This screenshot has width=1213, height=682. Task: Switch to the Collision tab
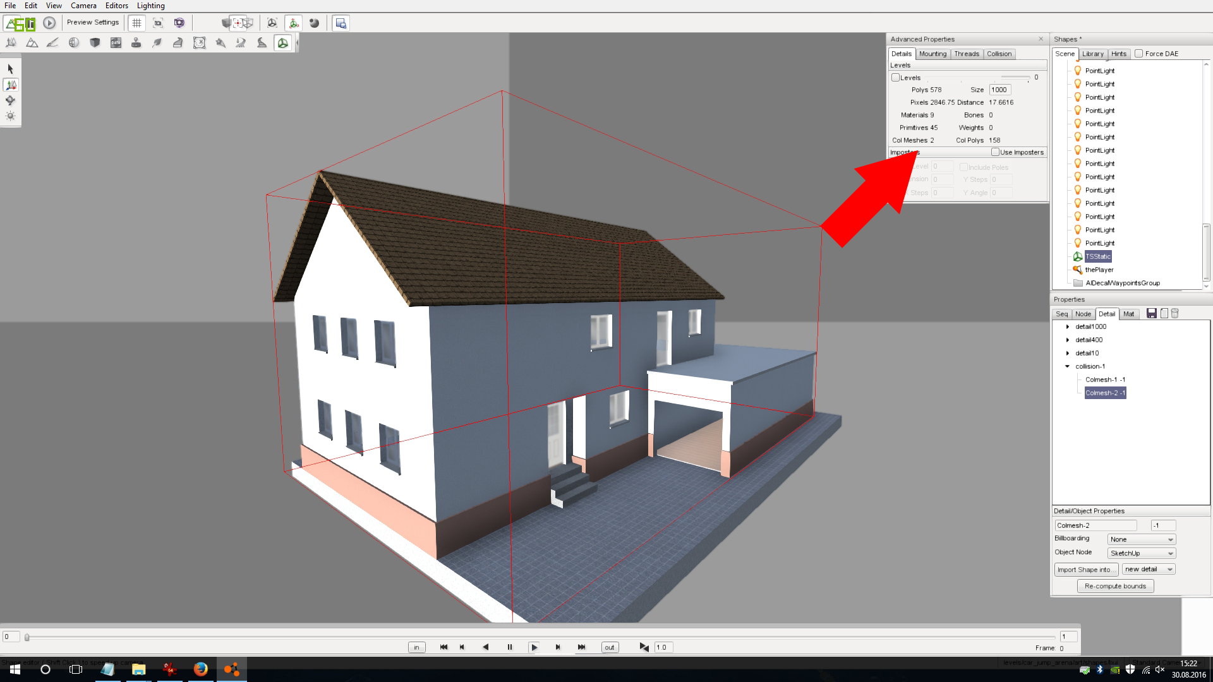pos(999,54)
